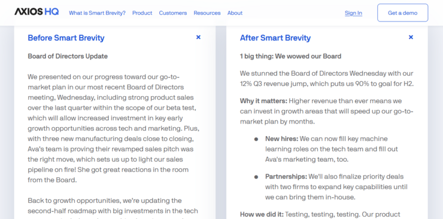Close the Before Smart Brevity panel
The width and height of the screenshot is (443, 219).
pos(198,37)
